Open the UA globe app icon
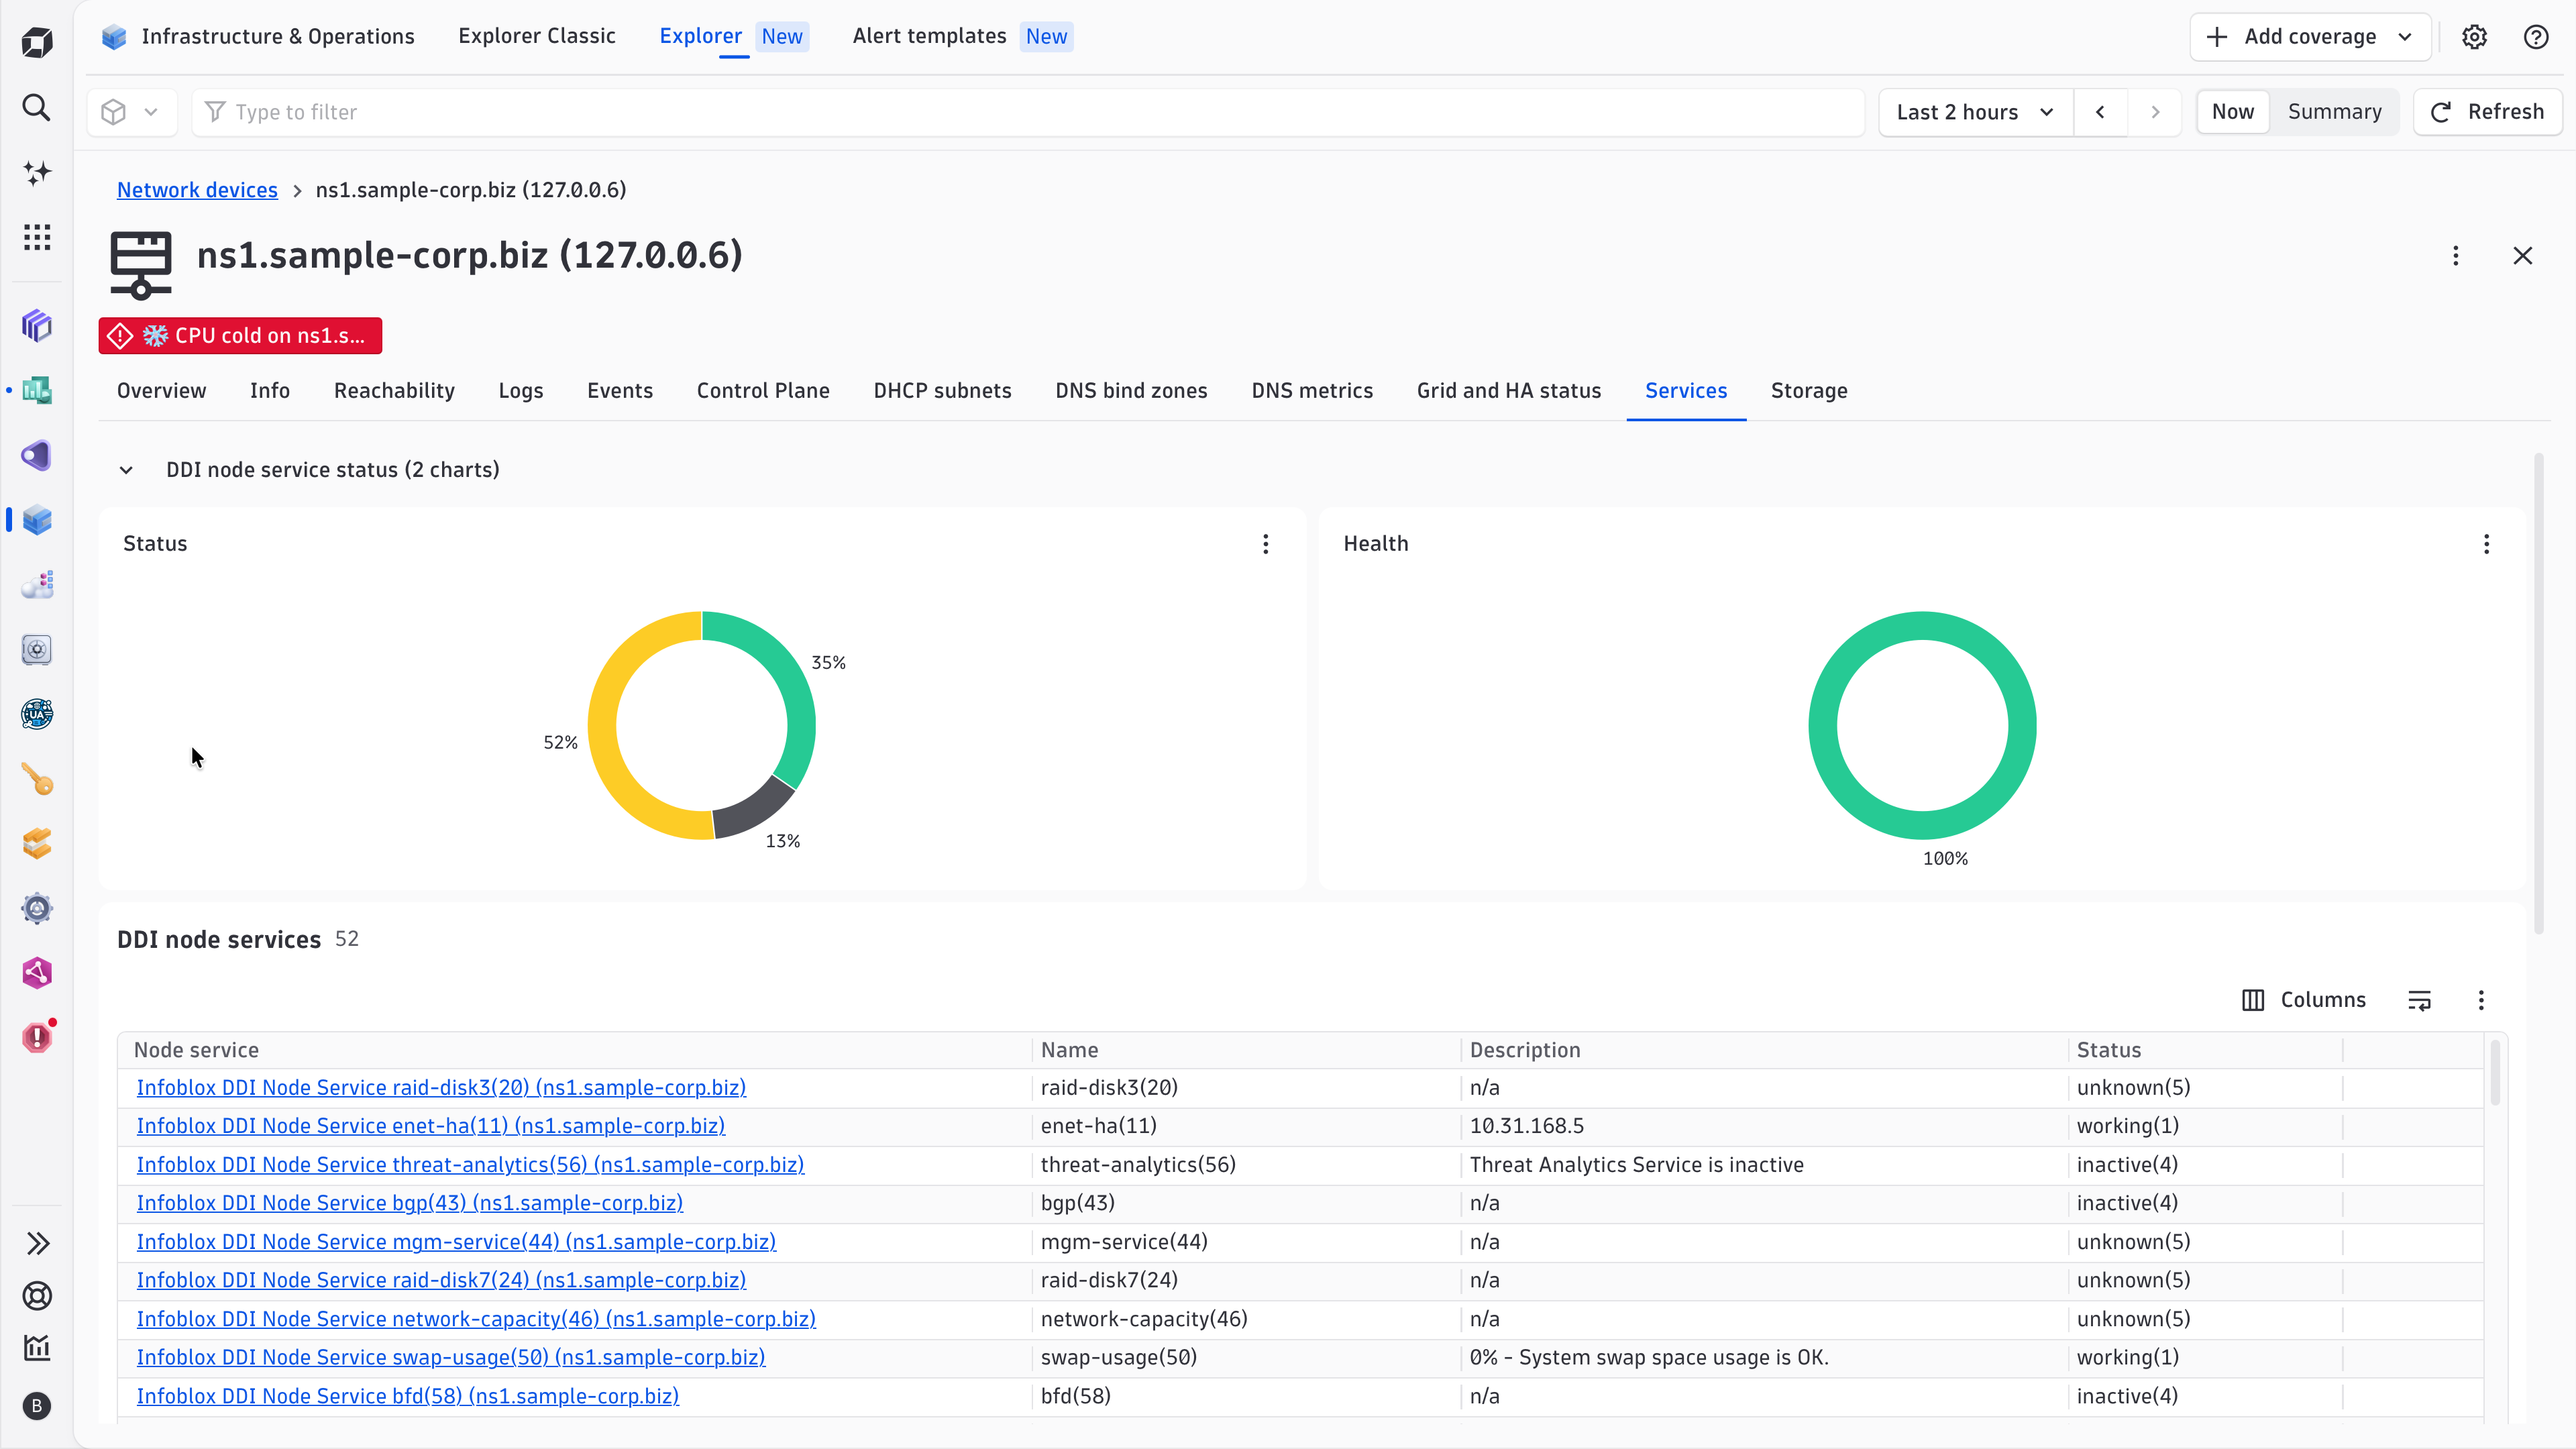2576x1449 pixels. [37, 714]
